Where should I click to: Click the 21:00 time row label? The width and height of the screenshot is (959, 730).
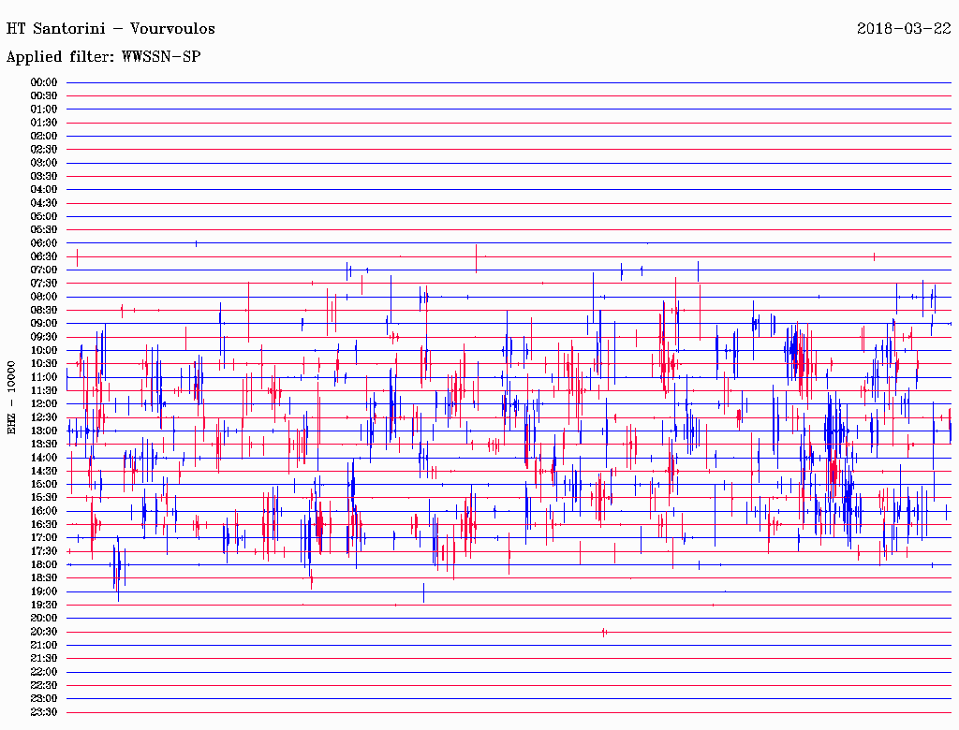[44, 646]
